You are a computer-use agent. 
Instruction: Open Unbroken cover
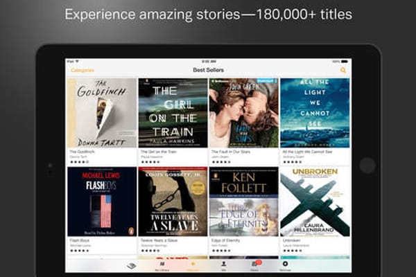pyautogui.click(x=315, y=202)
